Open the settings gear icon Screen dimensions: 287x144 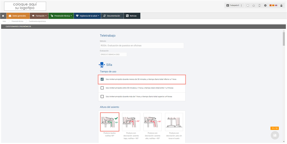tap(265, 6)
